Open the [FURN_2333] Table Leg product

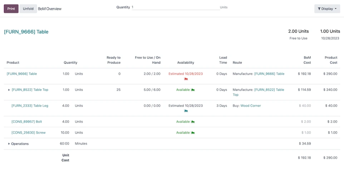point(30,106)
